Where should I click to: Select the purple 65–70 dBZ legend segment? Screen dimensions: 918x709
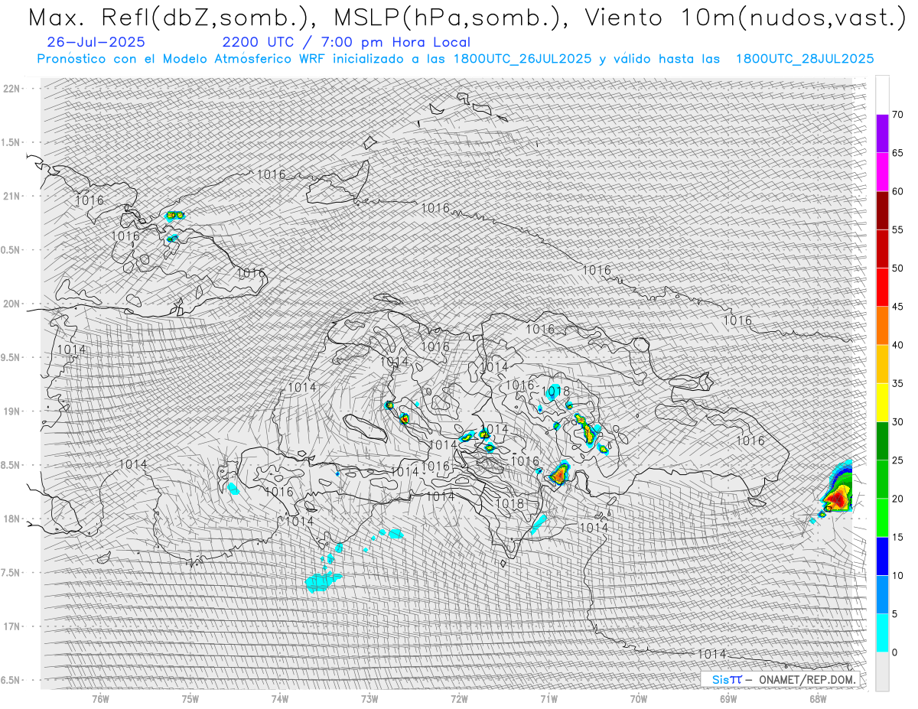[882, 133]
